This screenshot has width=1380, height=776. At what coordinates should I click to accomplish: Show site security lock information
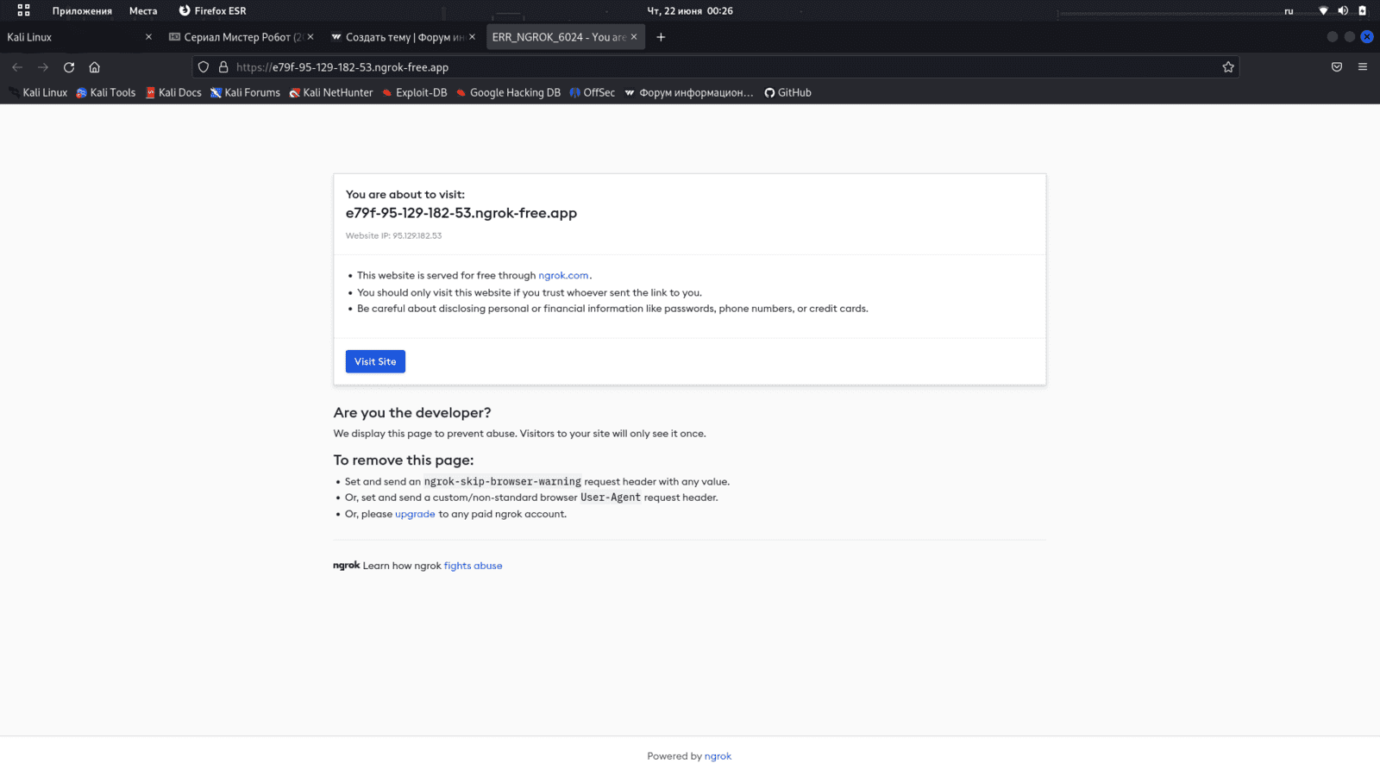click(x=223, y=67)
